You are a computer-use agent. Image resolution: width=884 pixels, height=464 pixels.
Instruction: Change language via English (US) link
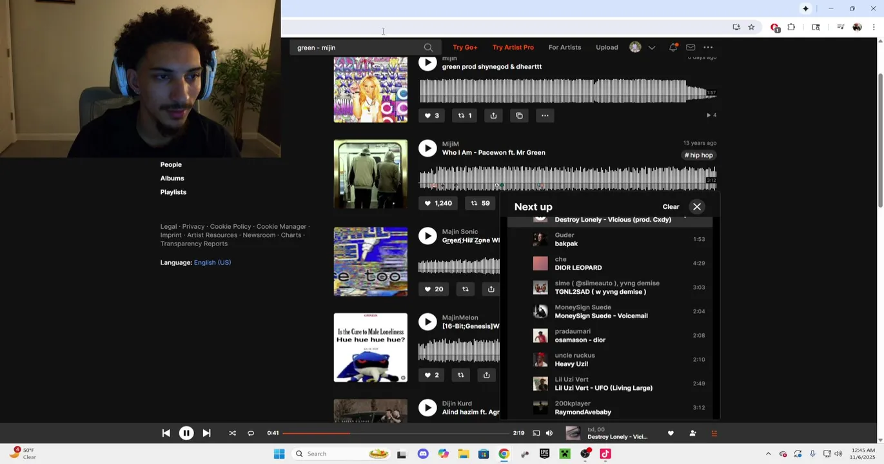click(x=212, y=262)
